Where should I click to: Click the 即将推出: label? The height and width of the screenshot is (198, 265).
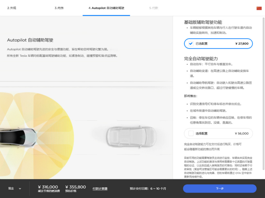pyautogui.click(x=191, y=96)
